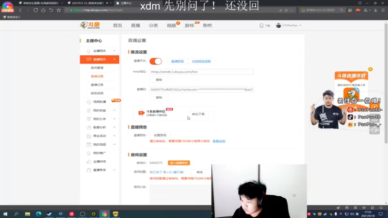This screenshot has width=388, height=218.
Task: Close the 斗鱼直播伴侣 floating ad
Action: pyautogui.click(x=370, y=69)
